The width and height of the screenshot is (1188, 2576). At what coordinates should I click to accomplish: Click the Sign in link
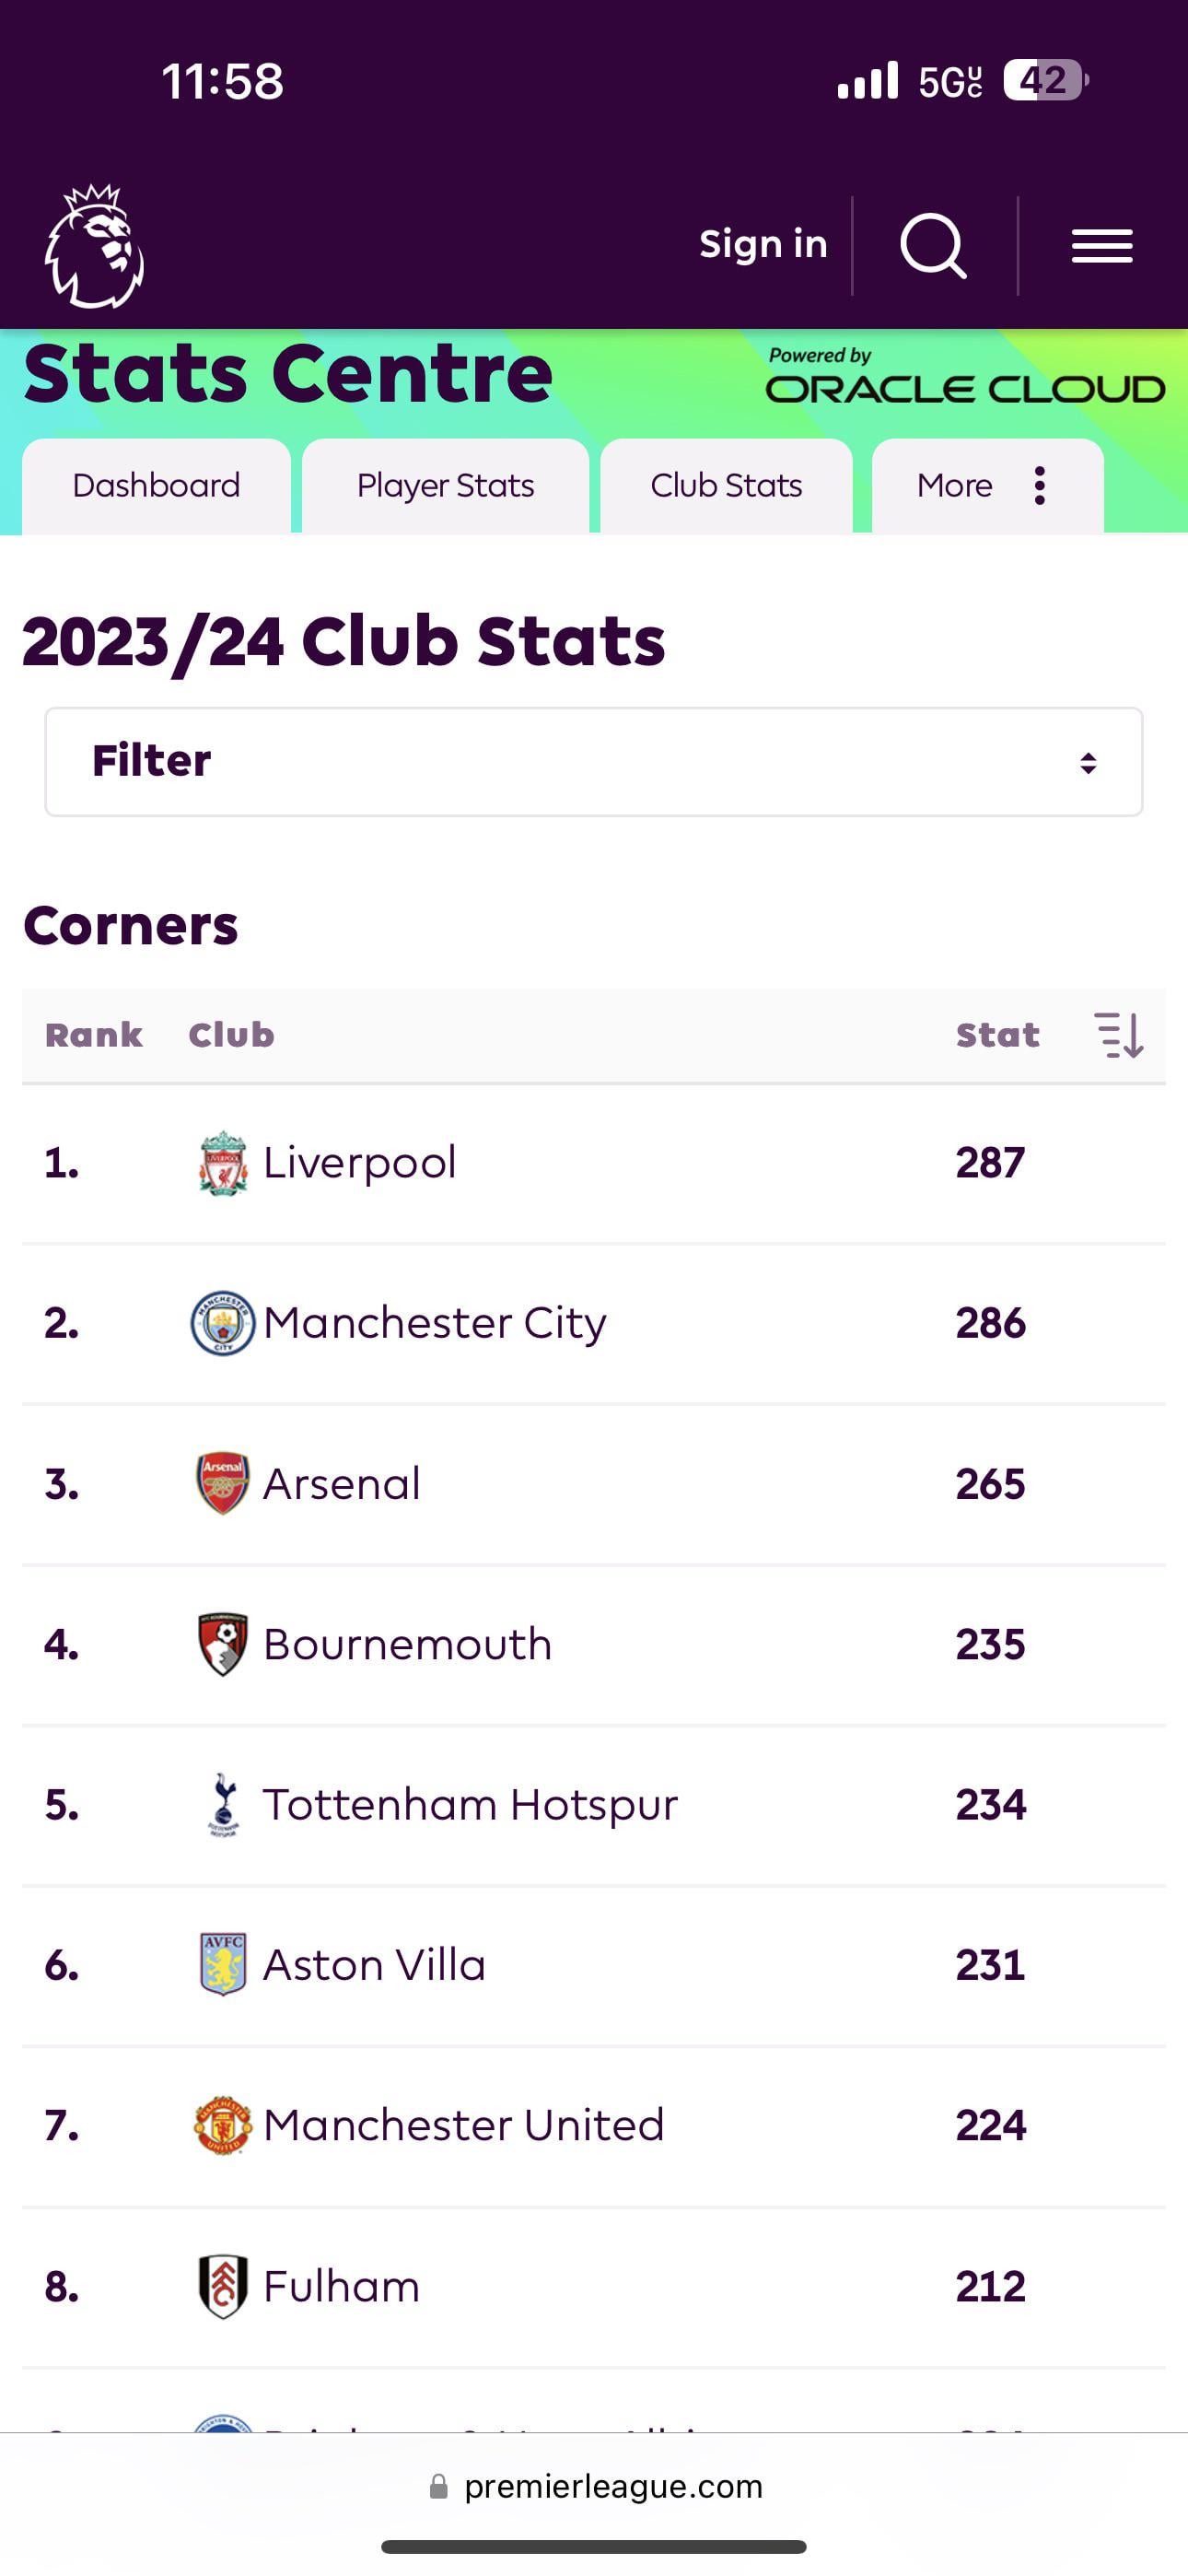click(764, 244)
